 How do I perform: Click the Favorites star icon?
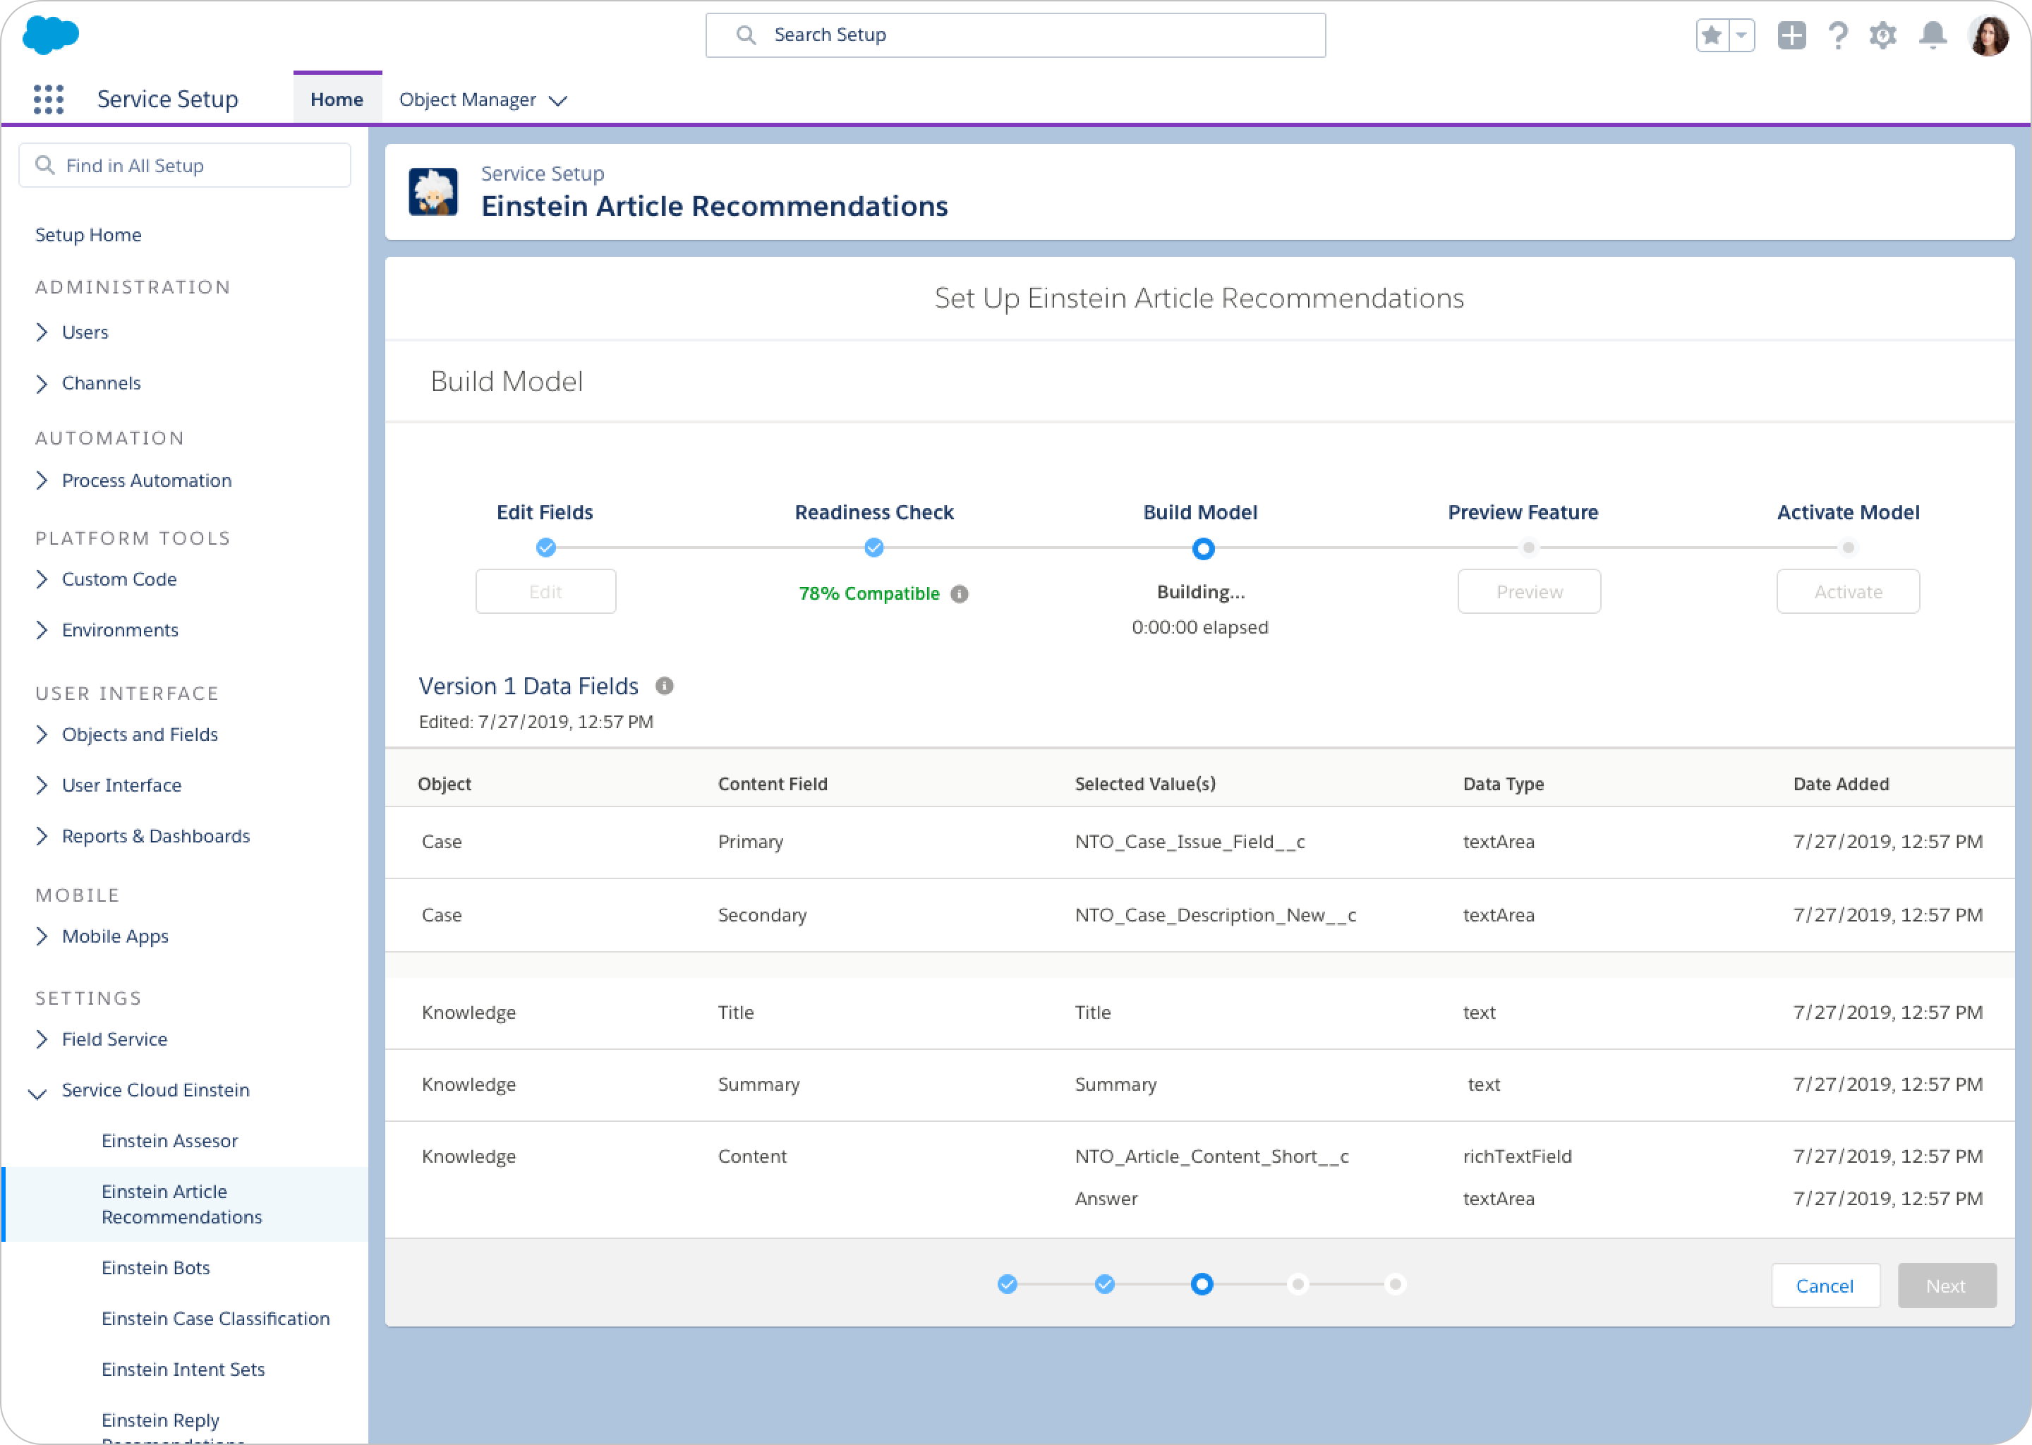[1711, 35]
